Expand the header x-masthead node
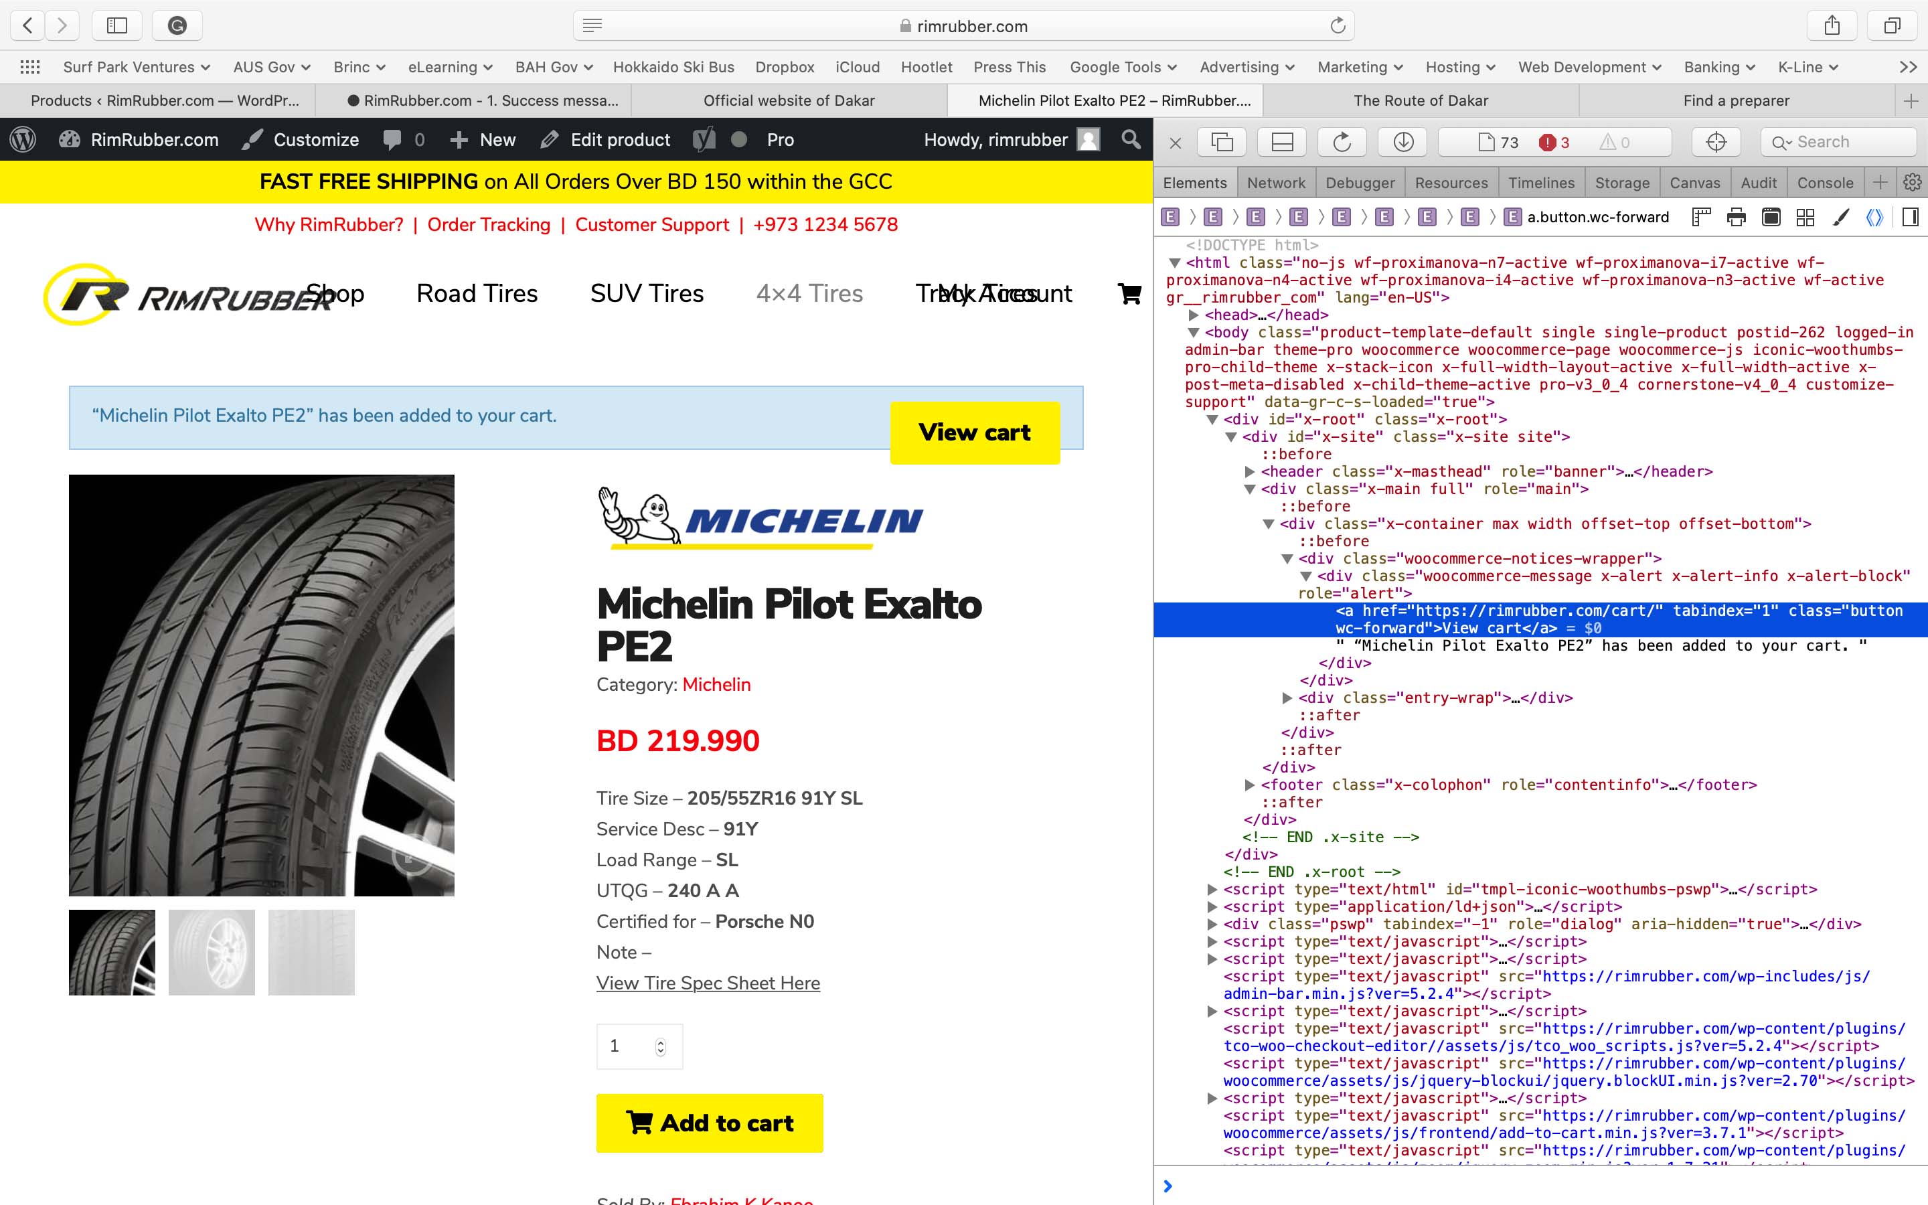1928x1205 pixels. (x=1250, y=472)
